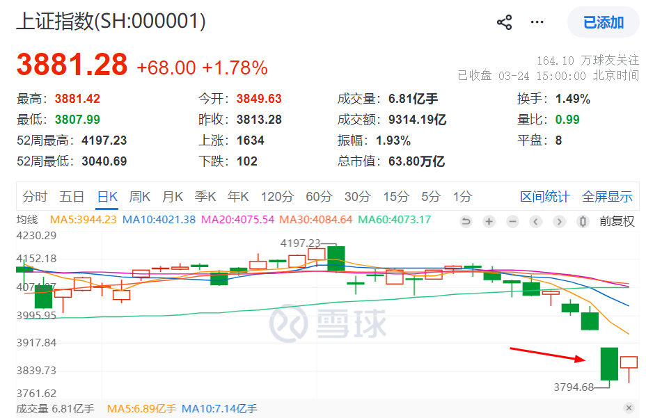Pan chart right with arrow icon
Image resolution: width=646 pixels, height=418 pixels.
point(559,222)
